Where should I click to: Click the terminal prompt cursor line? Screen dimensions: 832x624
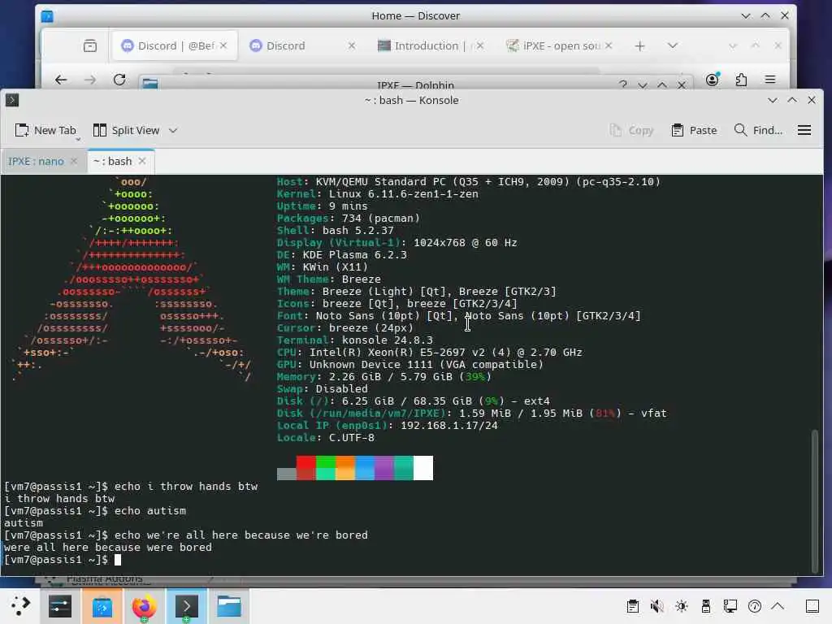click(x=63, y=560)
